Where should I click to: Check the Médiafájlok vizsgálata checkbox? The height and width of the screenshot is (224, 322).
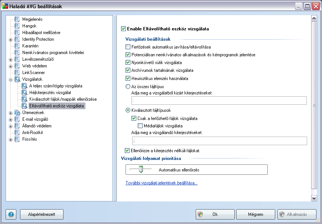(140, 126)
